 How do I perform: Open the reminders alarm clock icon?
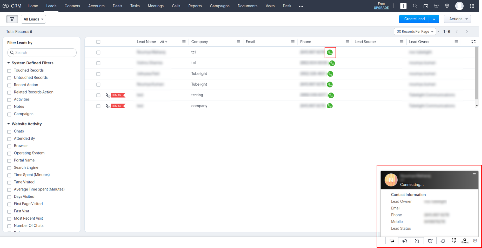[x=430, y=241]
